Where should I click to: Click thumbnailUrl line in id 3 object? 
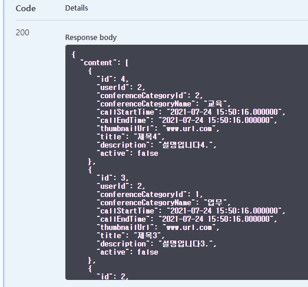[x=158, y=228]
